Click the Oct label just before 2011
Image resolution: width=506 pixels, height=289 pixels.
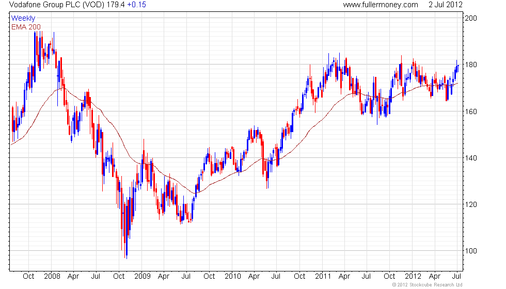[299, 276]
